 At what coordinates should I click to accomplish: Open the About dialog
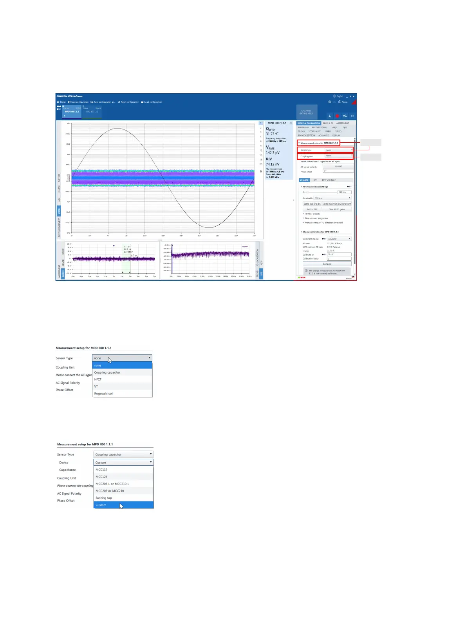coord(343,102)
